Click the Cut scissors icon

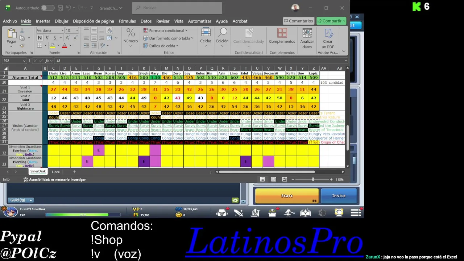[x=22, y=30]
